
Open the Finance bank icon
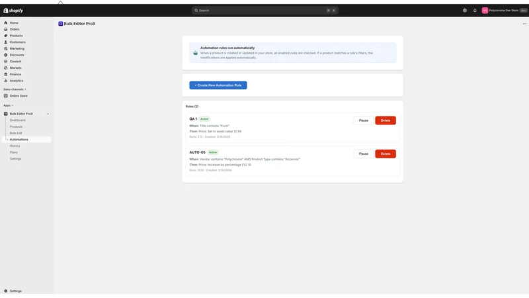pyautogui.click(x=6, y=74)
